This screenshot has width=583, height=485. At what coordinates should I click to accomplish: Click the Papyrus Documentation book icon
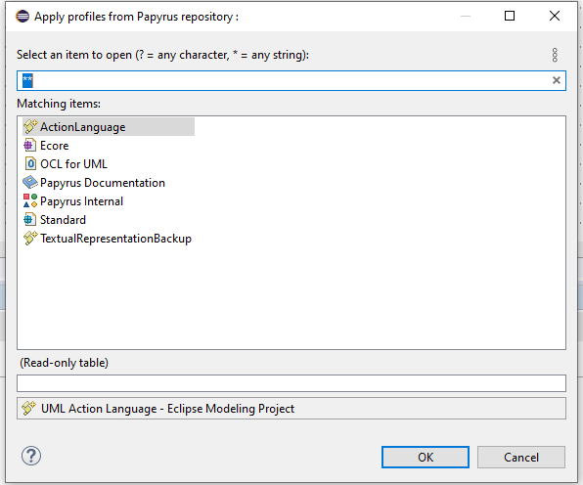pyautogui.click(x=30, y=183)
